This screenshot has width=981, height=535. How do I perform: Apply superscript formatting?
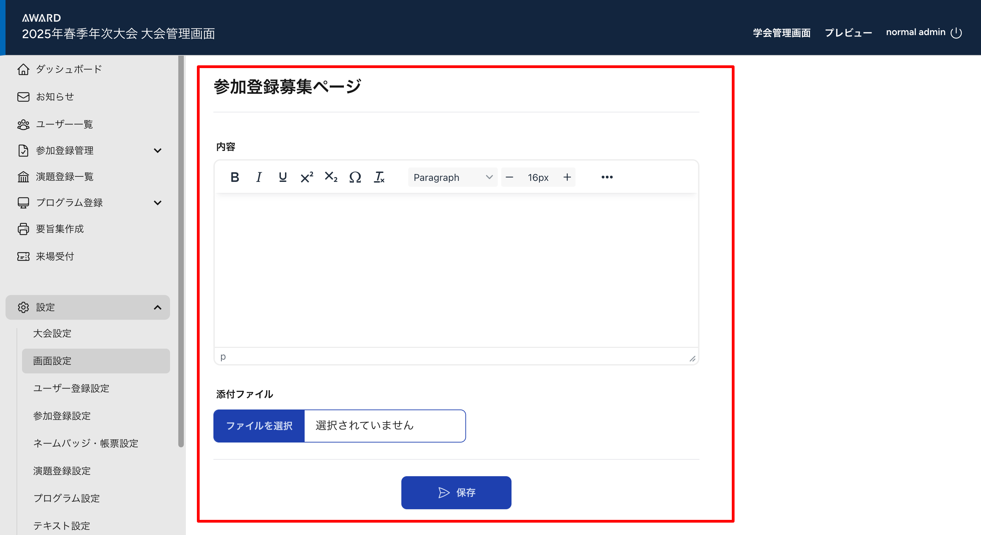point(307,177)
